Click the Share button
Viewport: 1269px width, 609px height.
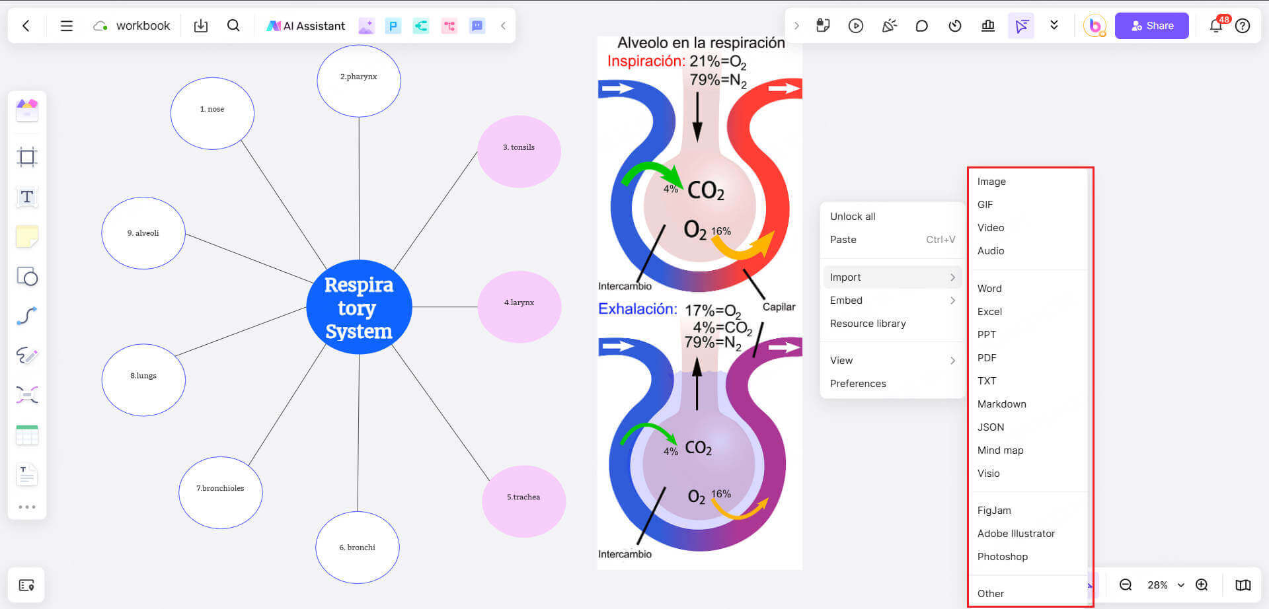[x=1151, y=26]
